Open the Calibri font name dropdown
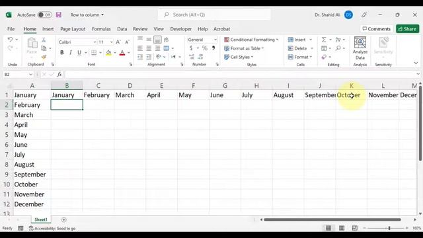Image resolution: width=423 pixels, height=238 pixels. [x=95, y=42]
